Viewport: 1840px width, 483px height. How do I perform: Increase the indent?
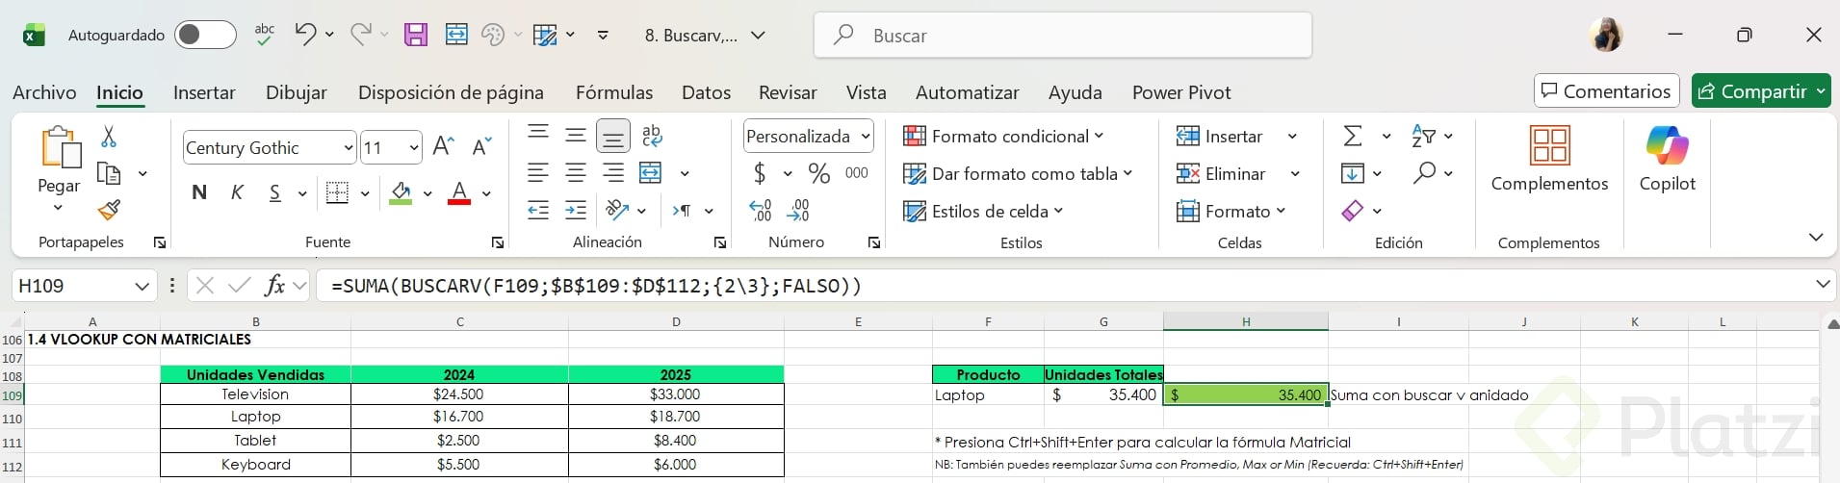pyautogui.click(x=576, y=210)
